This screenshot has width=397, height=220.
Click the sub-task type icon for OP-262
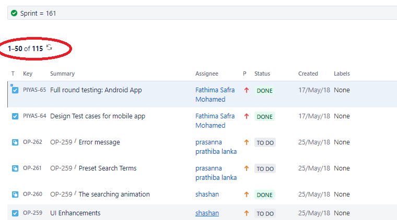(x=15, y=142)
